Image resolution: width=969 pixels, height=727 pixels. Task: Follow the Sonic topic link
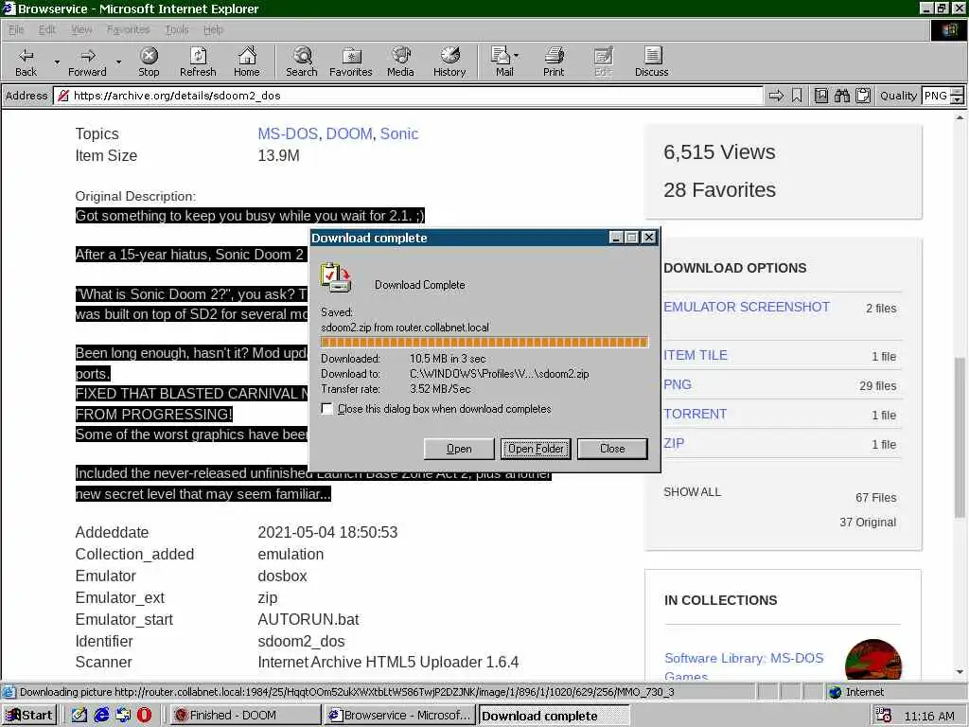(x=399, y=133)
